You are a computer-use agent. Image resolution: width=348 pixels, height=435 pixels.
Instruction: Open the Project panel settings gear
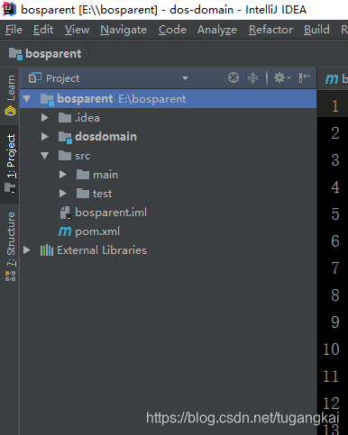tap(282, 77)
